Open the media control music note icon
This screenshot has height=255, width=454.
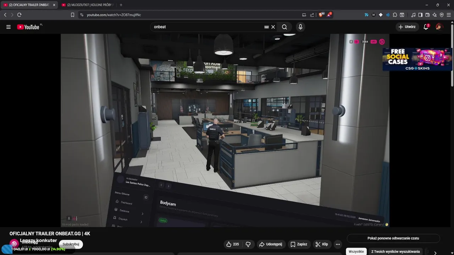pos(413,15)
